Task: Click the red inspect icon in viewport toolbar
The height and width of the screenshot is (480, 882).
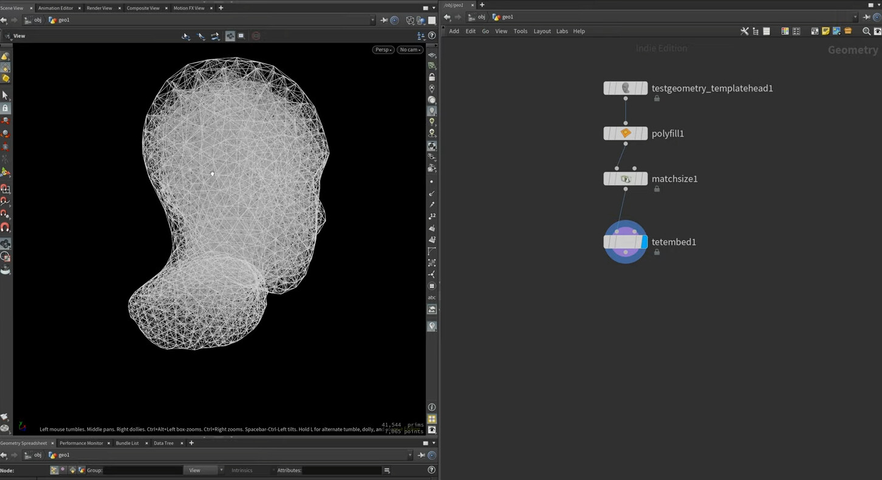Action: coord(256,36)
